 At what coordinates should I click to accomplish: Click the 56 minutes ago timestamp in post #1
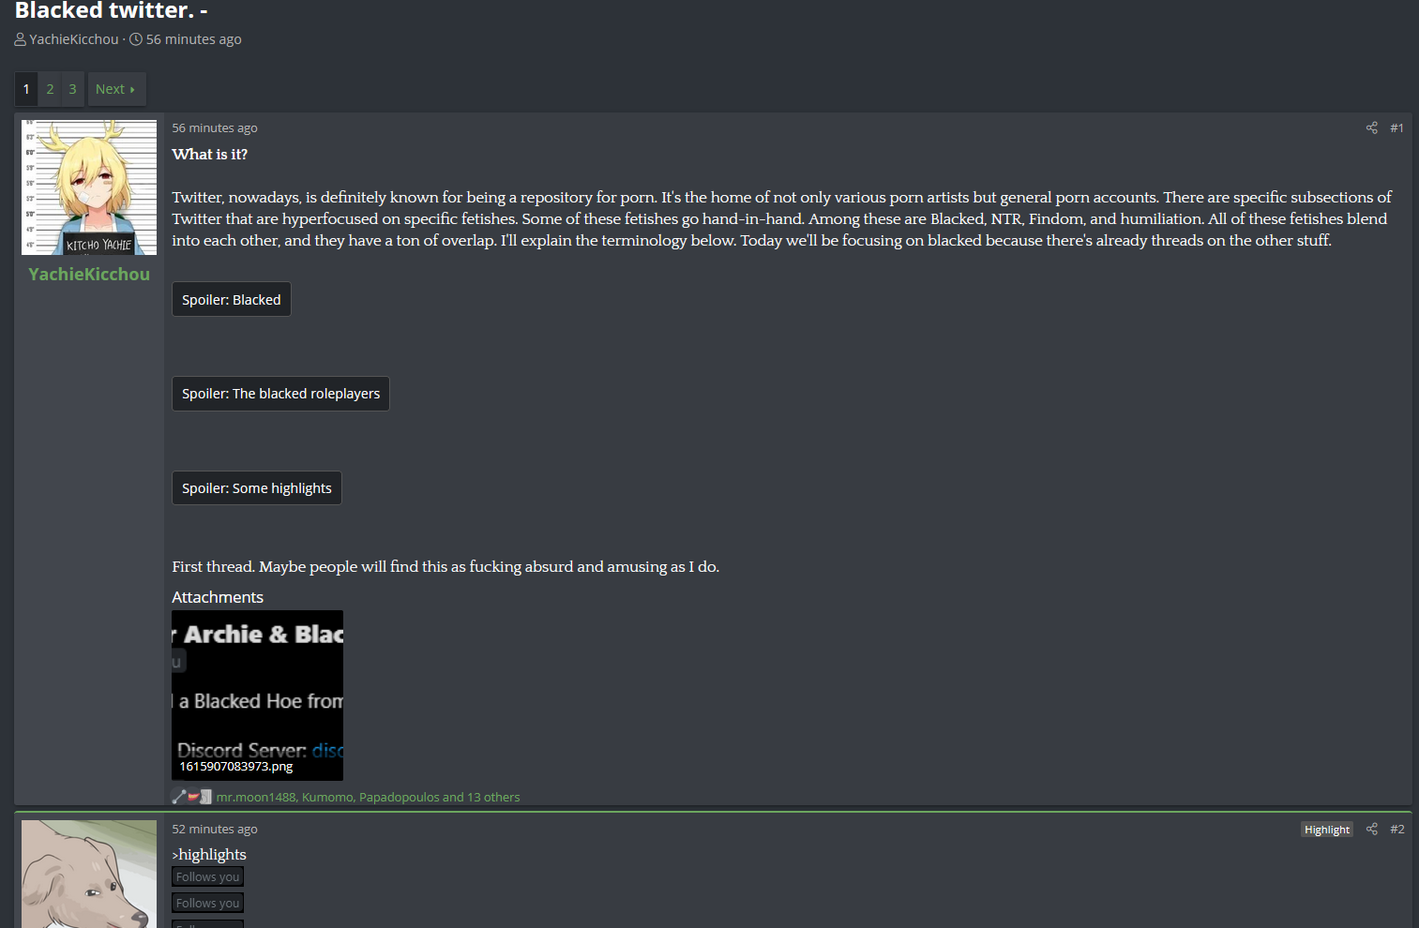pyautogui.click(x=215, y=128)
